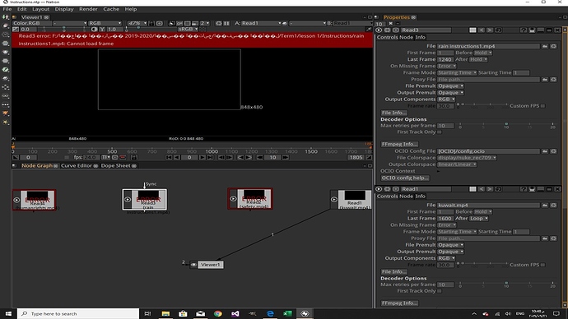Image resolution: width=568 pixels, height=319 pixels.
Task: Toggle auto-contrast icon next to gamma
Action: tap(94, 30)
